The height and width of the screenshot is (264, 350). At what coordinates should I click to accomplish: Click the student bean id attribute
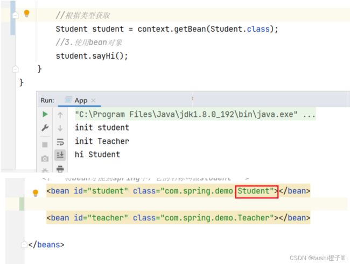pos(101,191)
